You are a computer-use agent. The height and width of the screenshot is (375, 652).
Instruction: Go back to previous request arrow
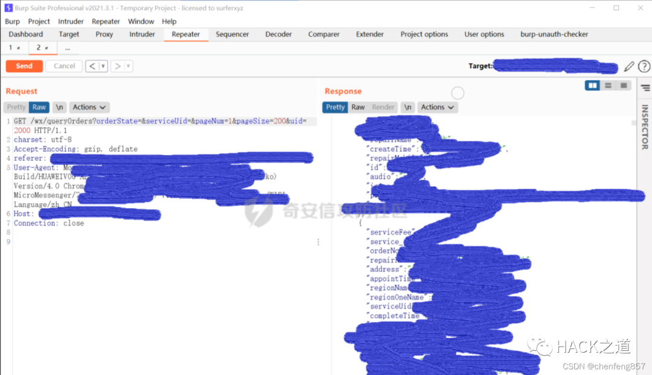92,66
